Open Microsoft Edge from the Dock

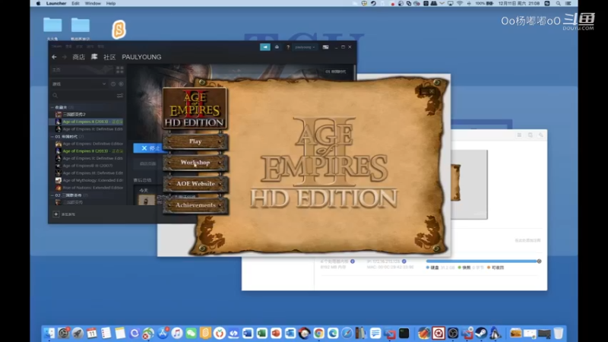333,333
